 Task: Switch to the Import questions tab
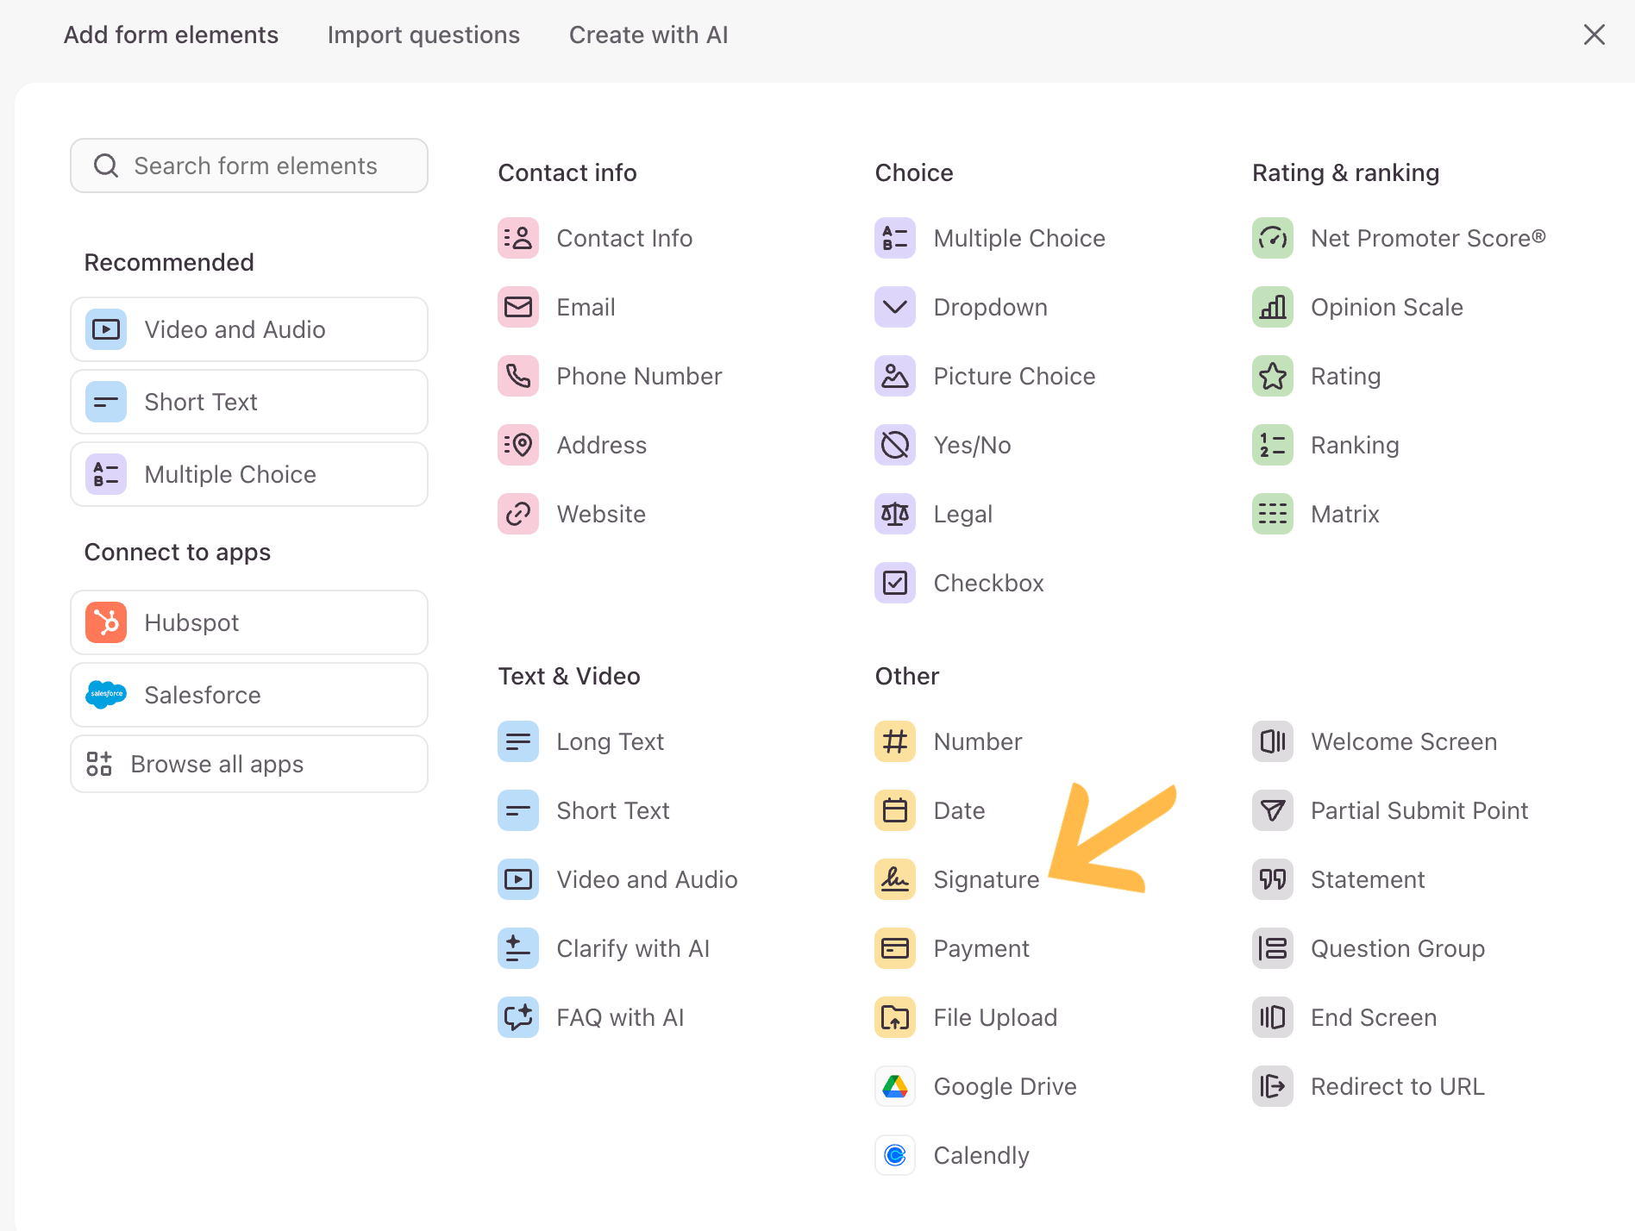423,34
